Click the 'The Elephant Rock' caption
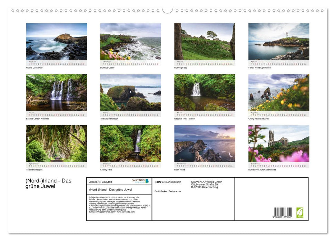Screen dimensions: 335x241 (x=109, y=118)
